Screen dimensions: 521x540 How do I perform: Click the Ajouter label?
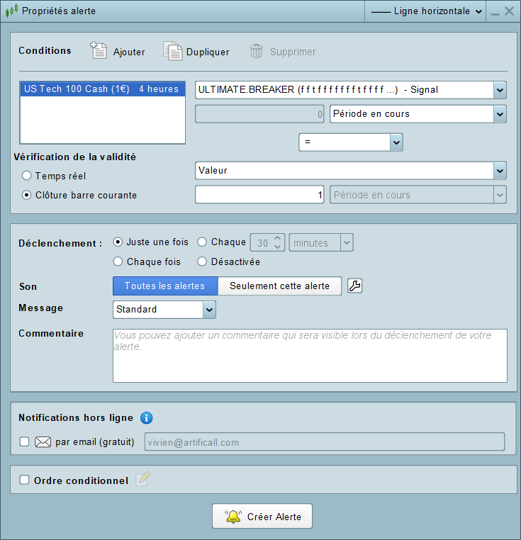(x=129, y=52)
